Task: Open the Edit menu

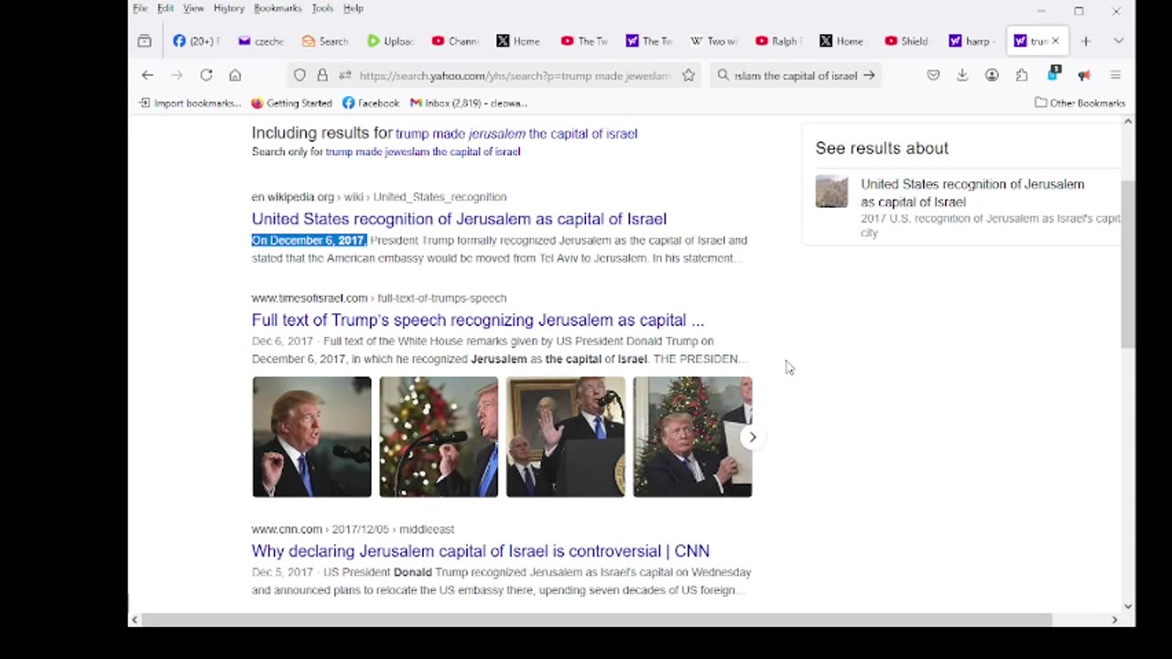Action: tap(165, 8)
